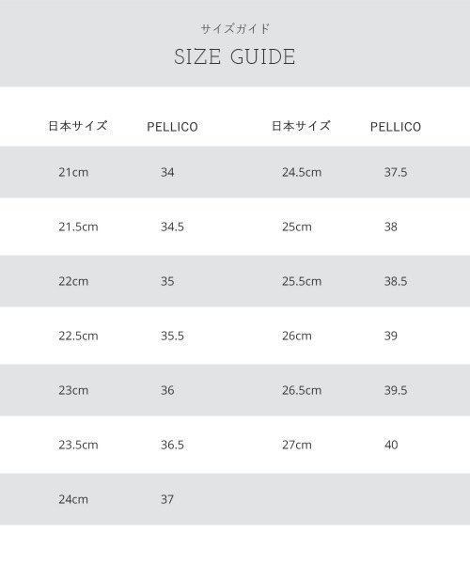The width and height of the screenshot is (470, 564).
Task: Select the 27cm size entry
Action: click(297, 445)
